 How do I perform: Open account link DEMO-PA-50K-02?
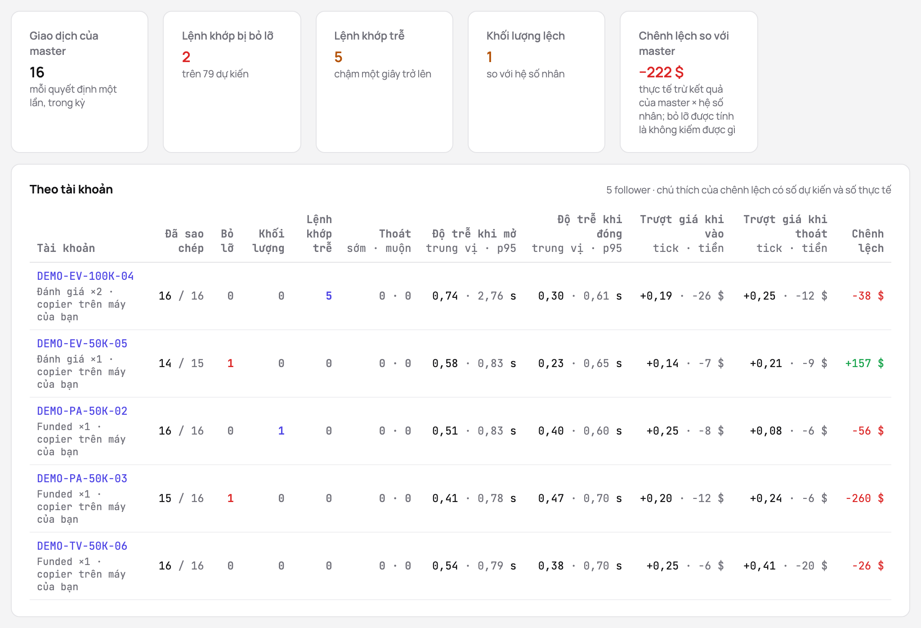tap(82, 411)
